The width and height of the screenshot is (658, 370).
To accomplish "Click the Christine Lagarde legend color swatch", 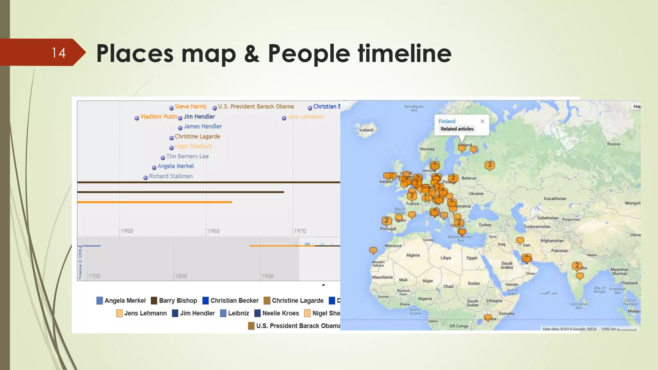I will [x=267, y=301].
